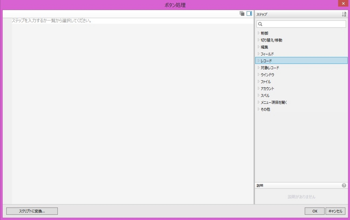Image resolution: width=350 pixels, height=220 pixels.
Task: Expand the フィールド category arrow
Action: tap(258, 54)
